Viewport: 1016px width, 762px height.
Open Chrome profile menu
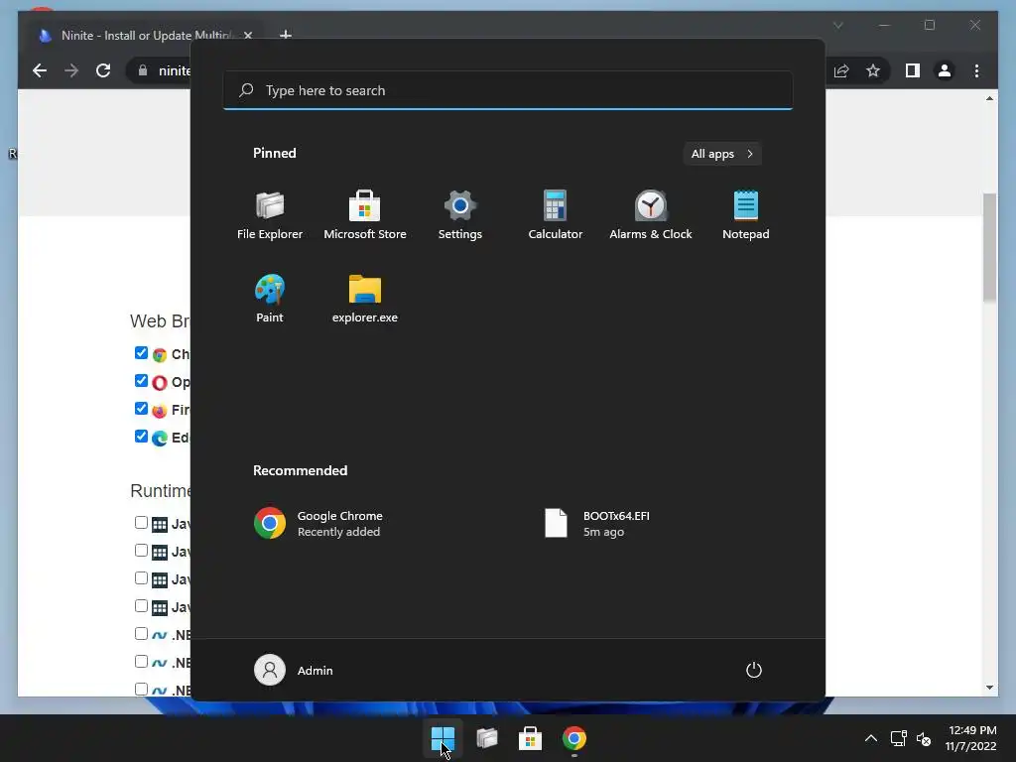(x=945, y=70)
